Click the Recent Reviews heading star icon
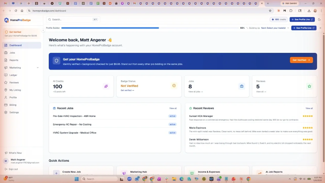The height and width of the screenshot is (183, 325). [190, 108]
